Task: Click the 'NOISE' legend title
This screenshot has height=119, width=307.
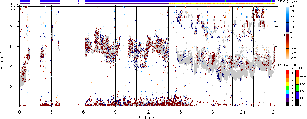Action: pyautogui.click(x=298, y=68)
